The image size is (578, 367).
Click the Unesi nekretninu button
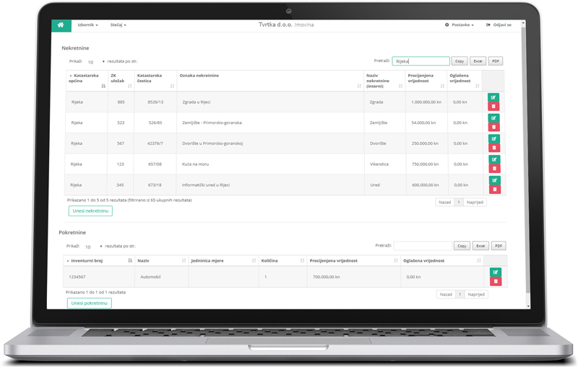[x=90, y=211]
